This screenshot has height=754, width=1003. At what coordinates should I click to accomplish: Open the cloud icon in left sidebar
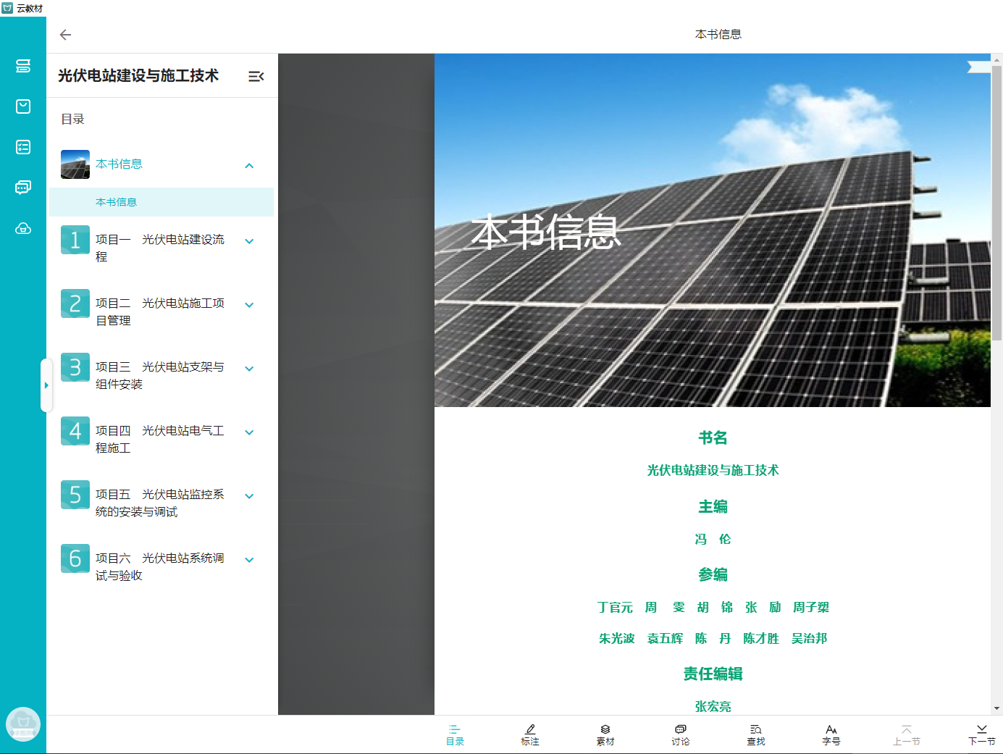pos(23,229)
